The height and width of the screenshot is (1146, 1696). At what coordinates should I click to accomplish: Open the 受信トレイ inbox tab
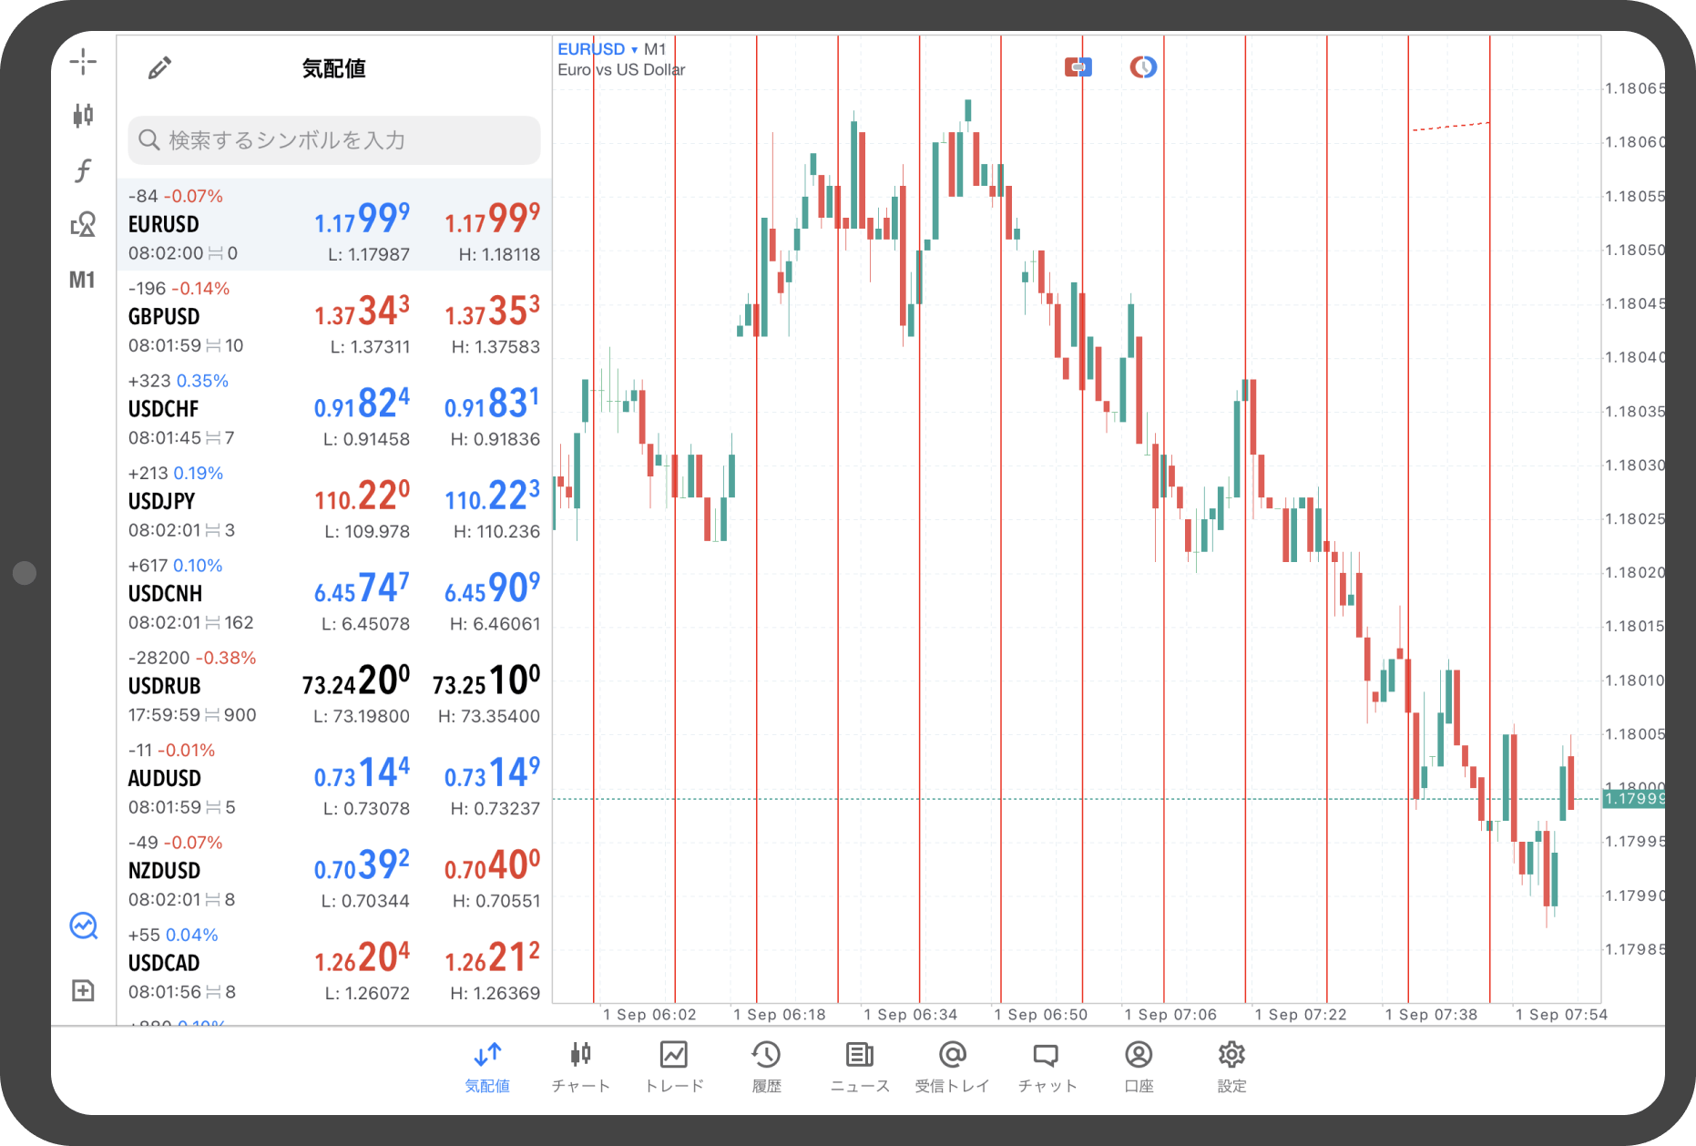953,1068
